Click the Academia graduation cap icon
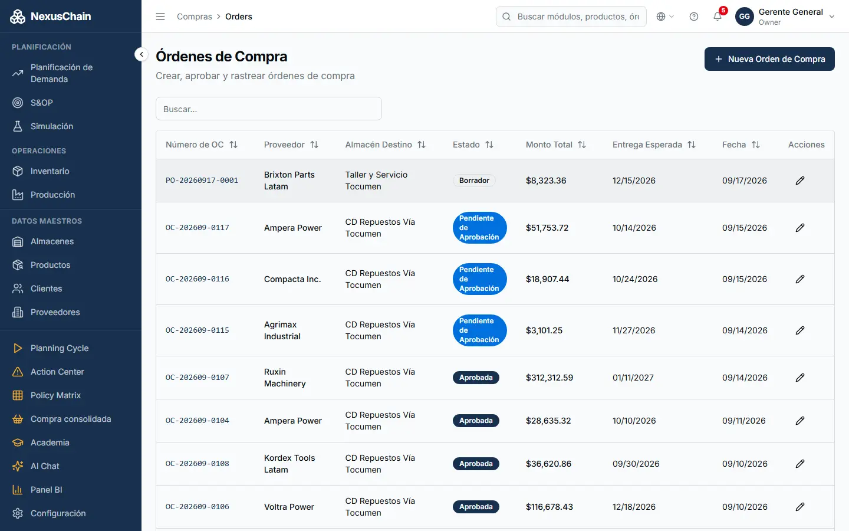 (x=18, y=442)
